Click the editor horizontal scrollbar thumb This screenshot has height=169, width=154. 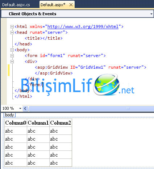point(92,108)
